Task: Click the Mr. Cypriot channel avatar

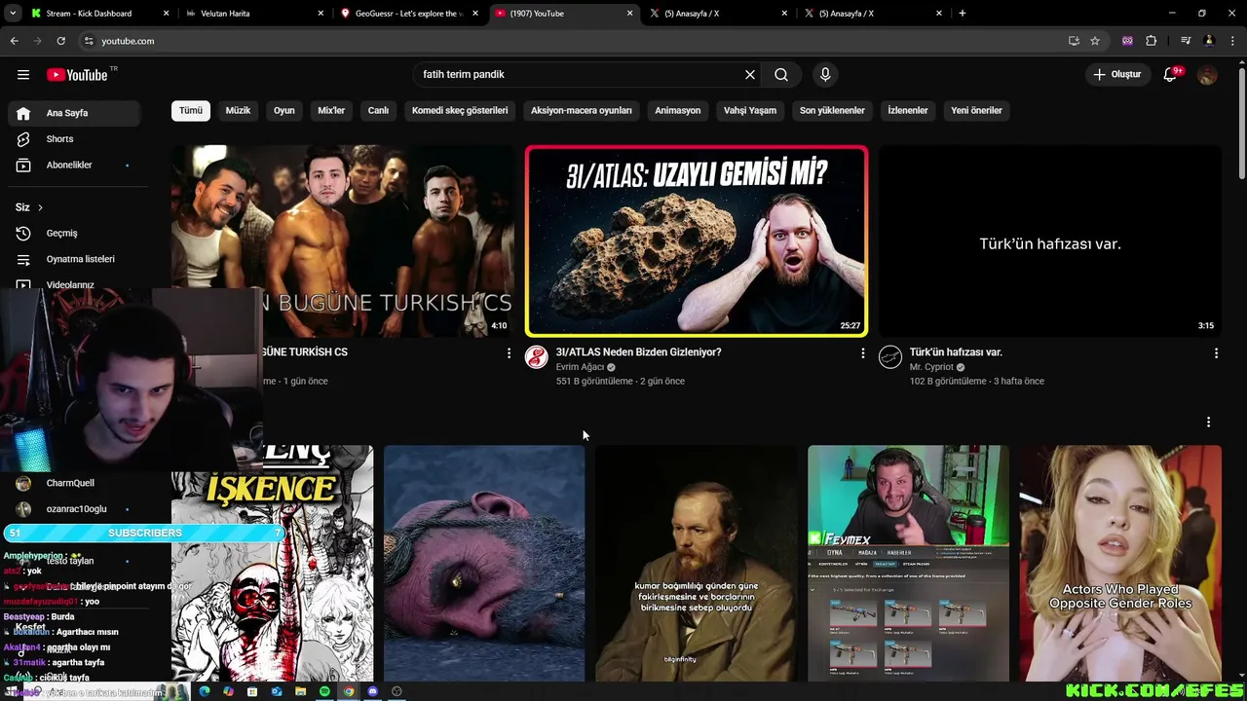Action: tap(890, 357)
